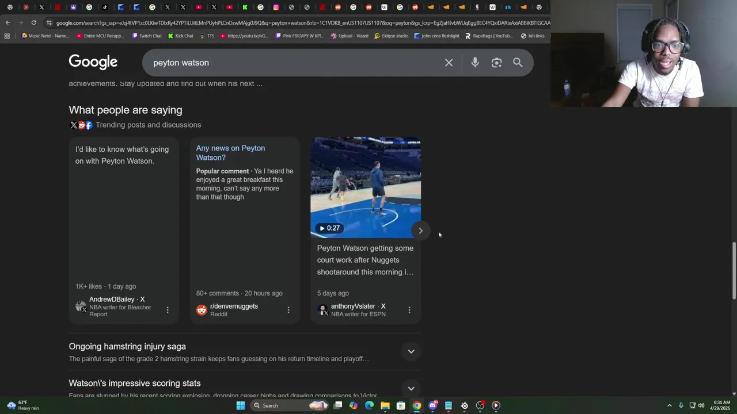Screen dimensions: 737x414
Task: Show hidden icons chevron in system tray
Action: click(669, 405)
